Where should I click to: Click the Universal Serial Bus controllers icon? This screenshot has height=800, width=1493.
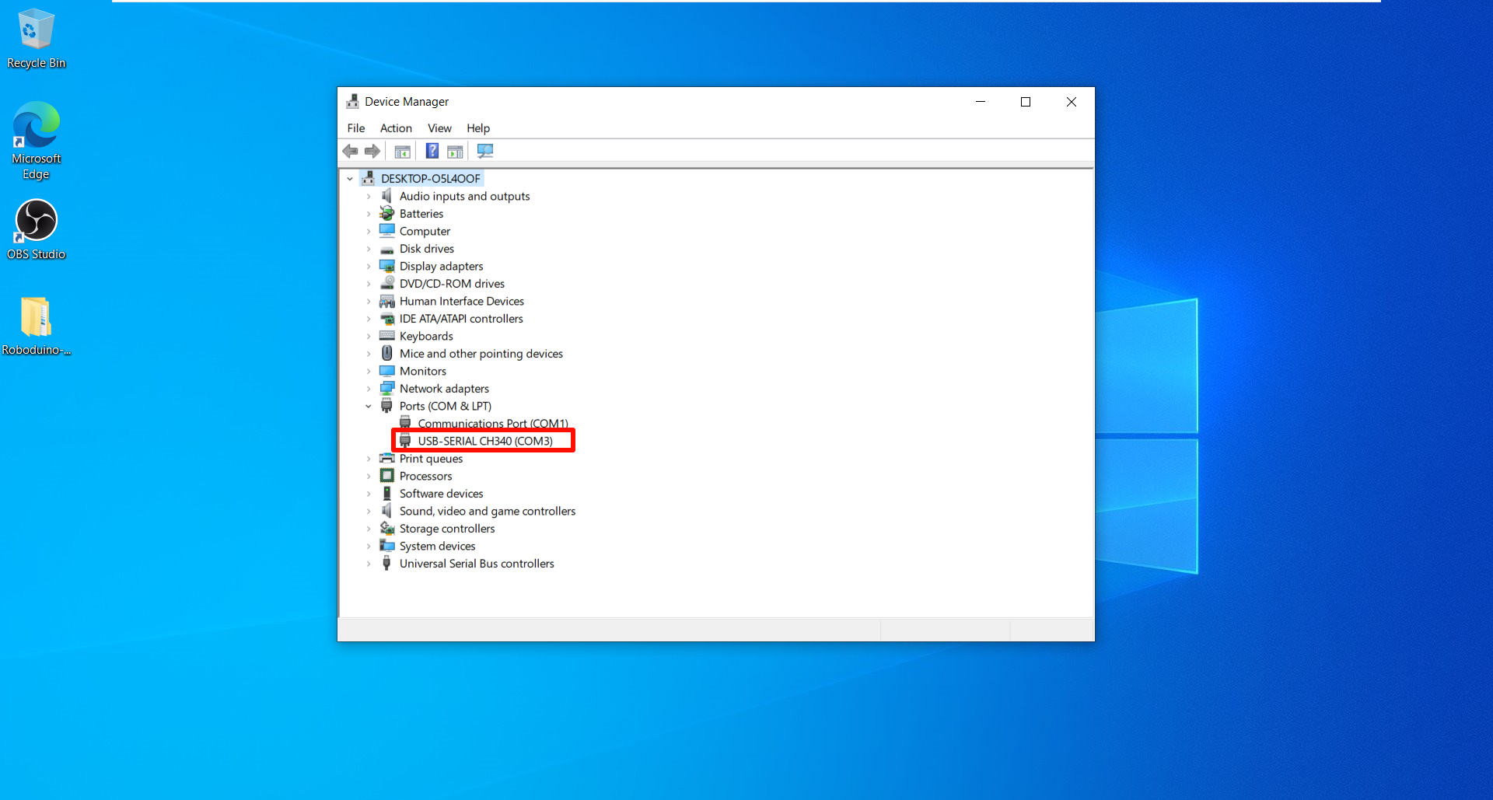(x=386, y=563)
